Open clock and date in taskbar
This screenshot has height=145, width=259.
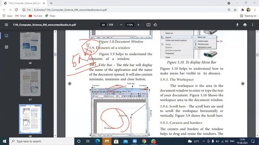click(242, 141)
